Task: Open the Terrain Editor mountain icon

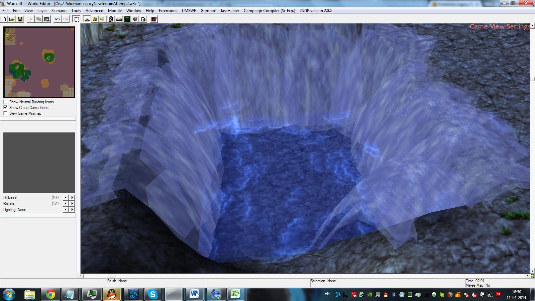Action: pyautogui.click(x=87, y=19)
